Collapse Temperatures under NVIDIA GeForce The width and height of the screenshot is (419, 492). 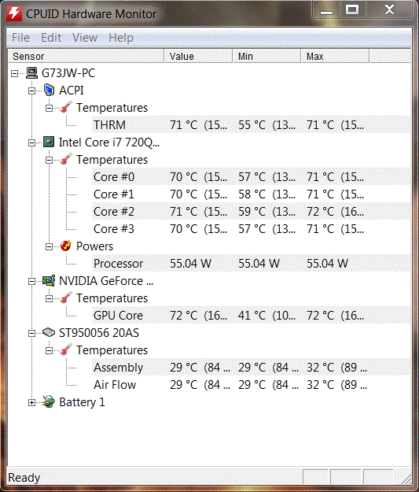point(49,298)
